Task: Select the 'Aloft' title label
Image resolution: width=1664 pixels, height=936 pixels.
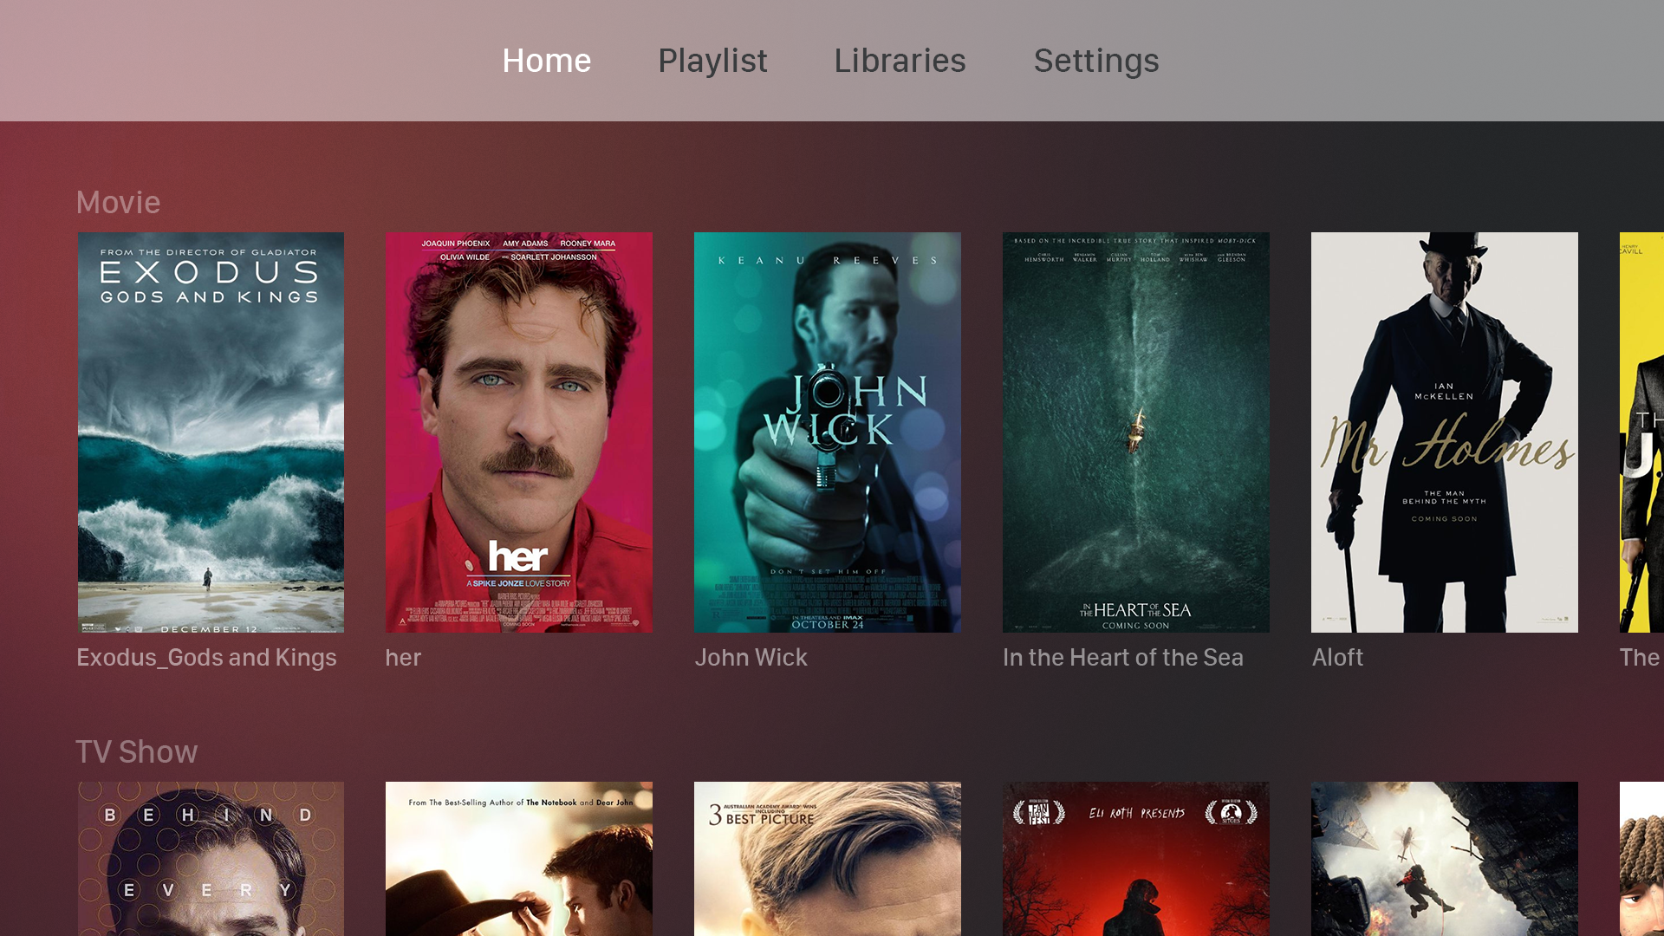Action: click(x=1337, y=658)
